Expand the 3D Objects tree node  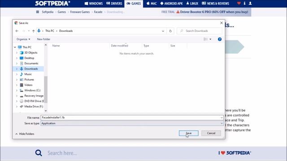pos(17,53)
